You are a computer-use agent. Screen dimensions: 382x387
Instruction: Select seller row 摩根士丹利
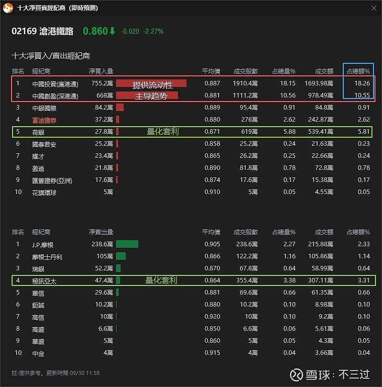pyautogui.click(x=191, y=256)
